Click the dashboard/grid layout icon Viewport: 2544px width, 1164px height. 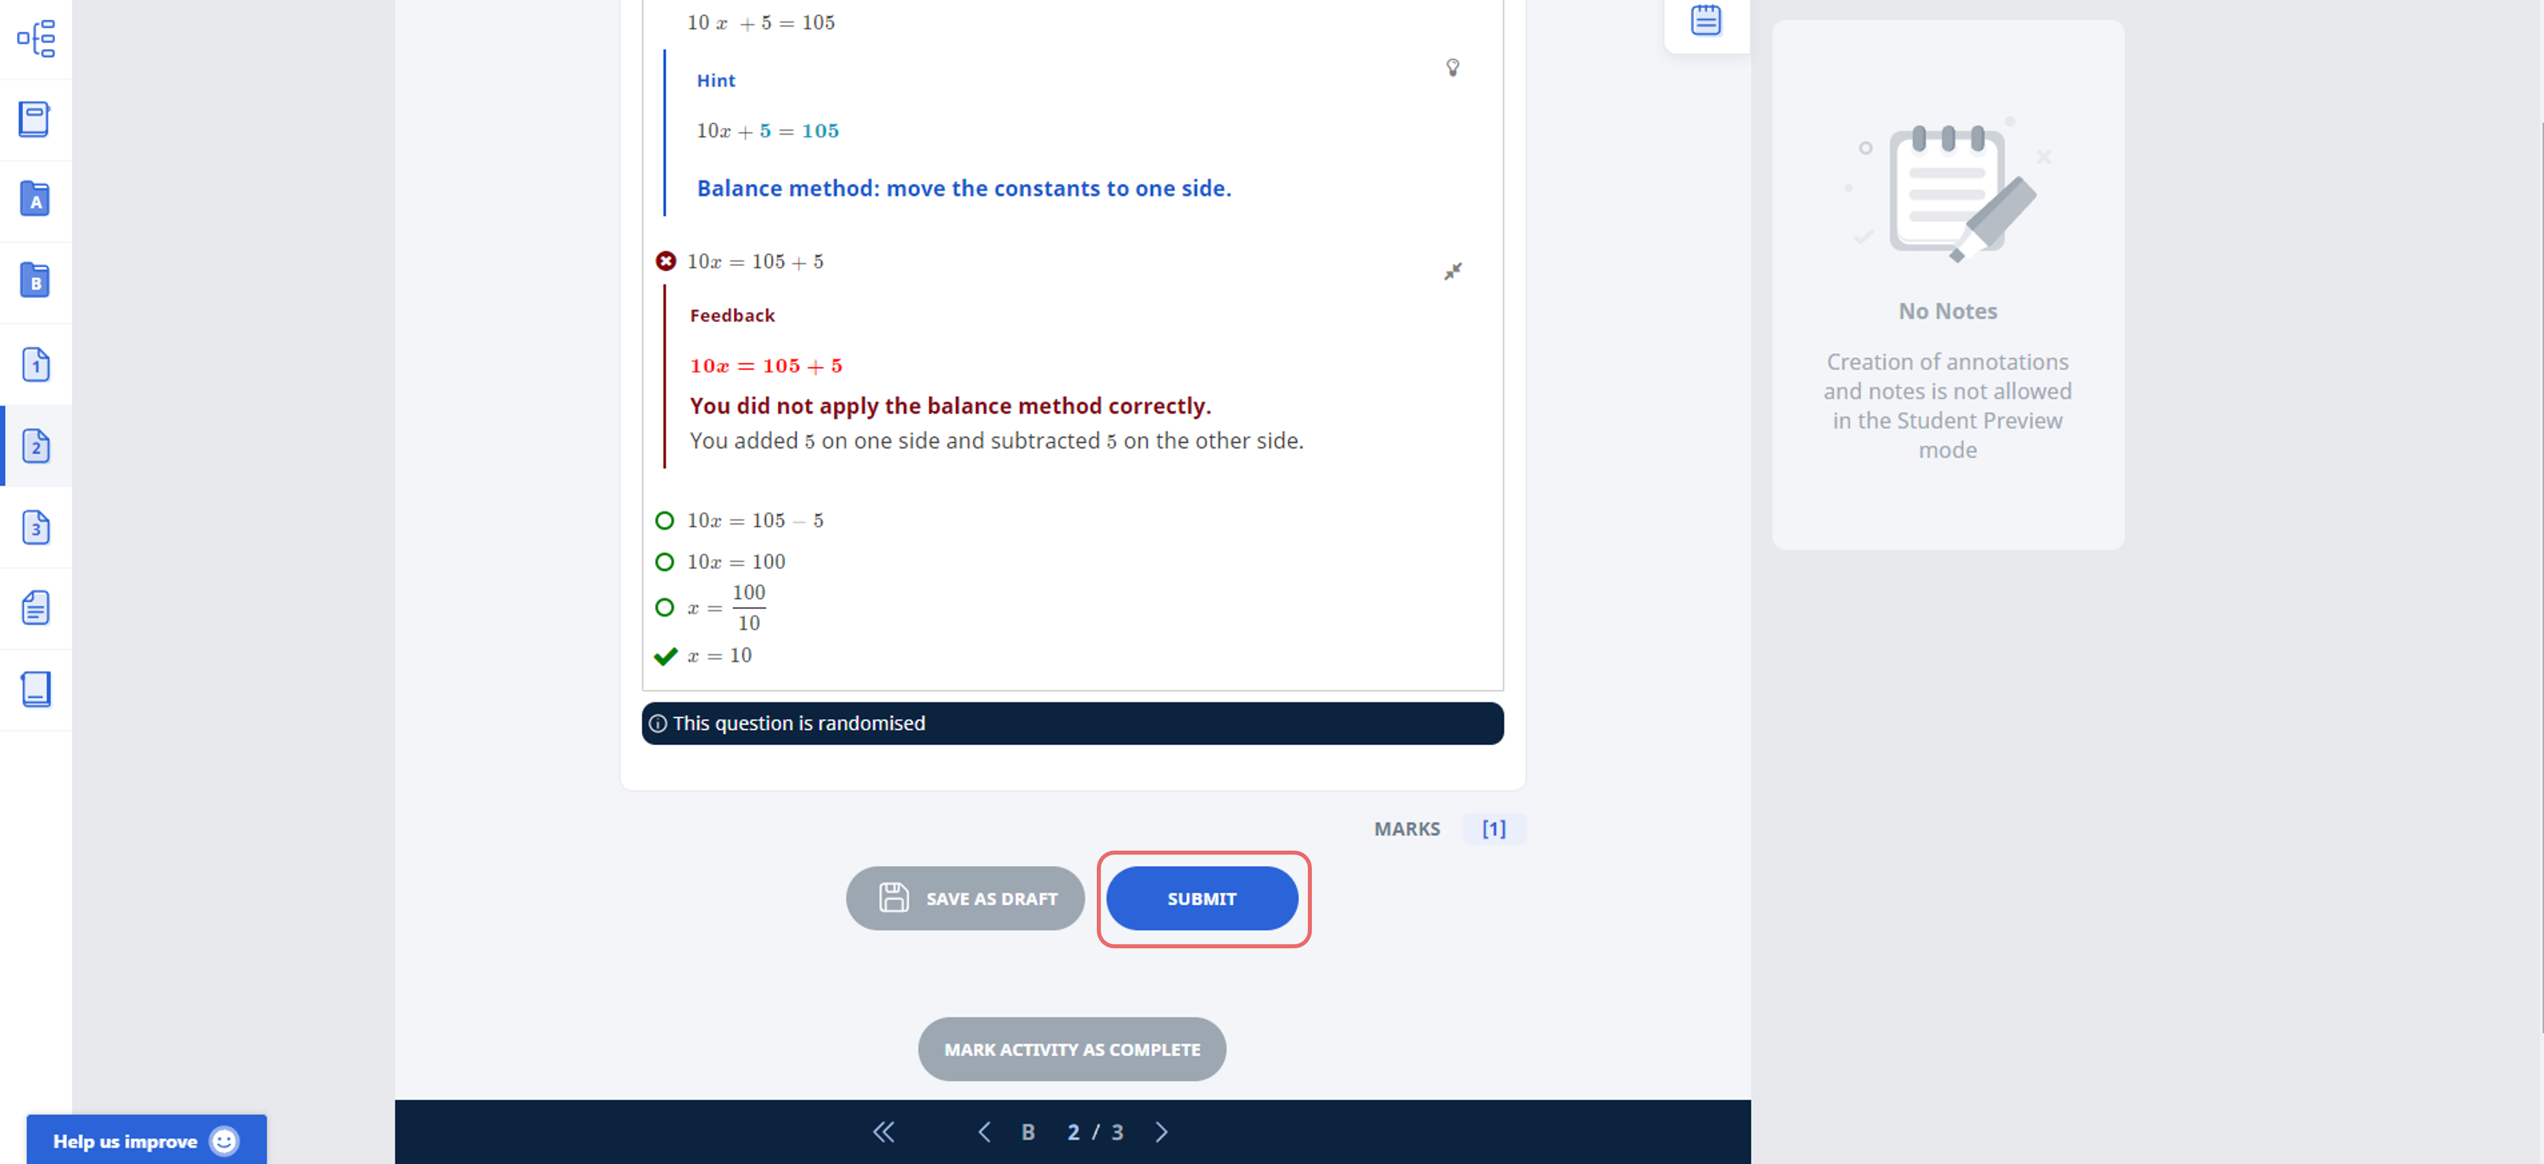pos(36,36)
